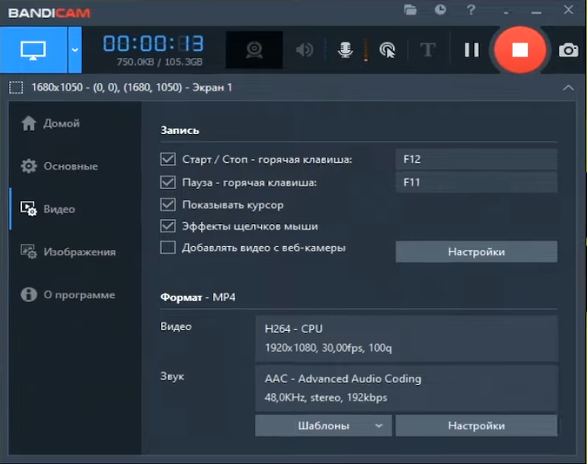Click the 750.0KB / 105.3GB file size text

(x=160, y=62)
